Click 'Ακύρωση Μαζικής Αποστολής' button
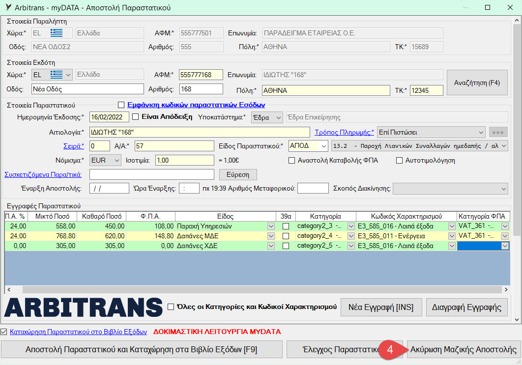The width and height of the screenshot is (522, 365). coord(464,349)
